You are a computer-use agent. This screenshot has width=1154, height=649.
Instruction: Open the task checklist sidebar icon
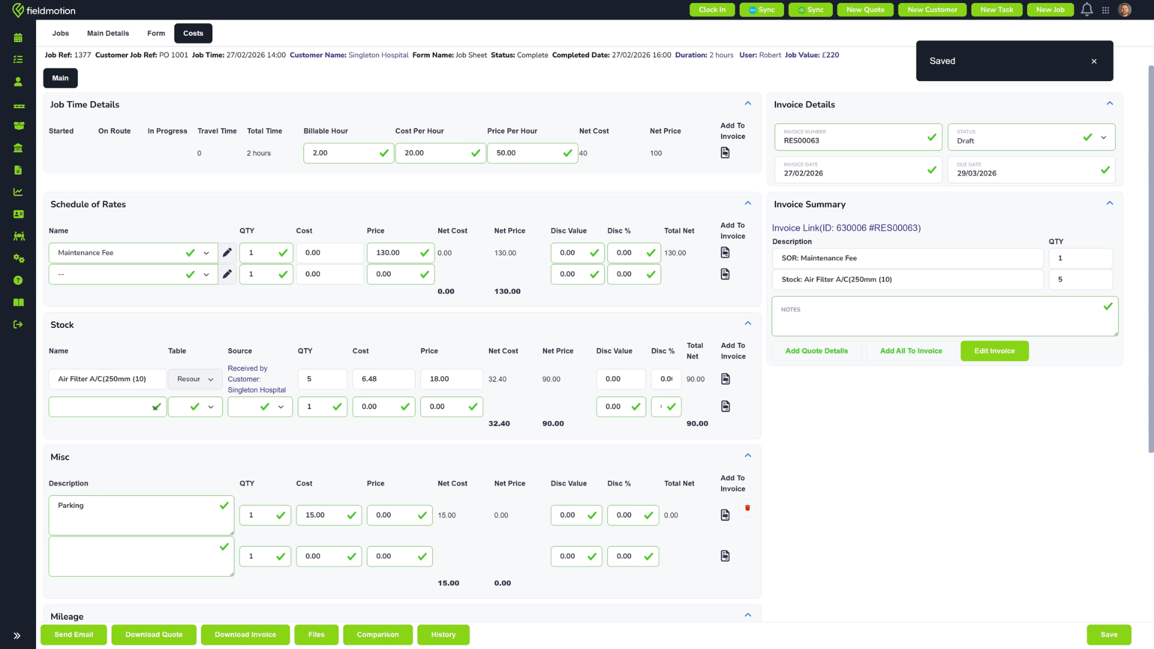pyautogui.click(x=18, y=59)
